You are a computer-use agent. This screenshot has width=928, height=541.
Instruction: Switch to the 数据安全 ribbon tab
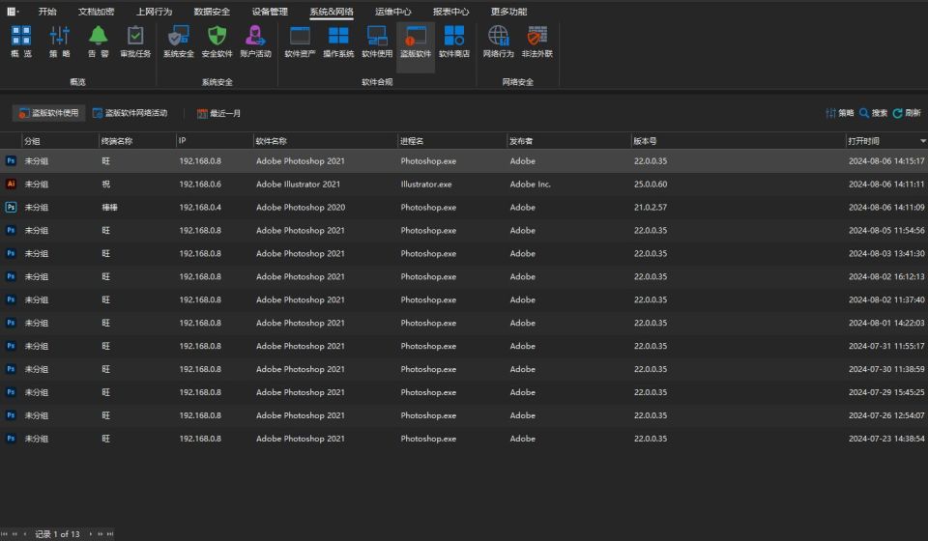point(212,12)
